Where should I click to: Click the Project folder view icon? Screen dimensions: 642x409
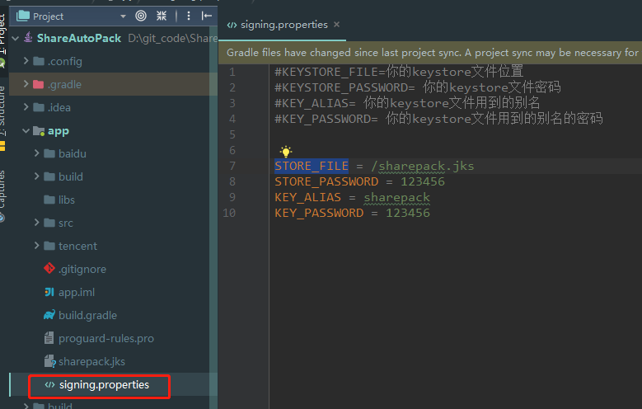click(22, 16)
